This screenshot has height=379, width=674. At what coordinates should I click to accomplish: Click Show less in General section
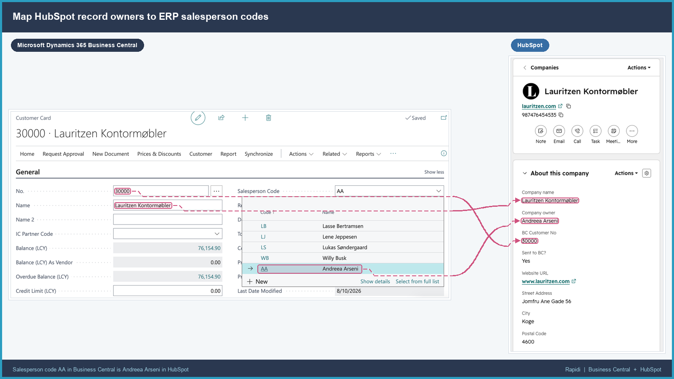[434, 172]
